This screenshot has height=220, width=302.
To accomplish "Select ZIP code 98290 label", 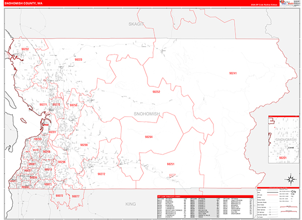I will 84,145.
